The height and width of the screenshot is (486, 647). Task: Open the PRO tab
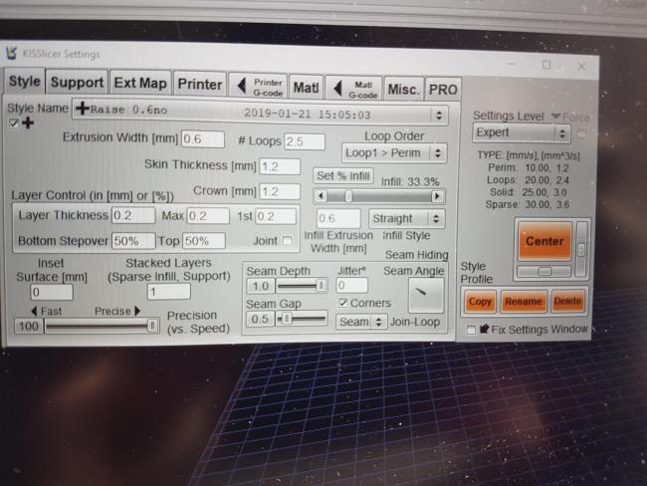pos(443,90)
